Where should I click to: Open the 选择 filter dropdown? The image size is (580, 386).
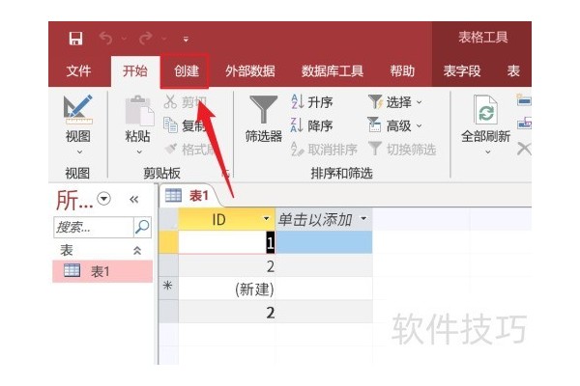click(x=395, y=102)
